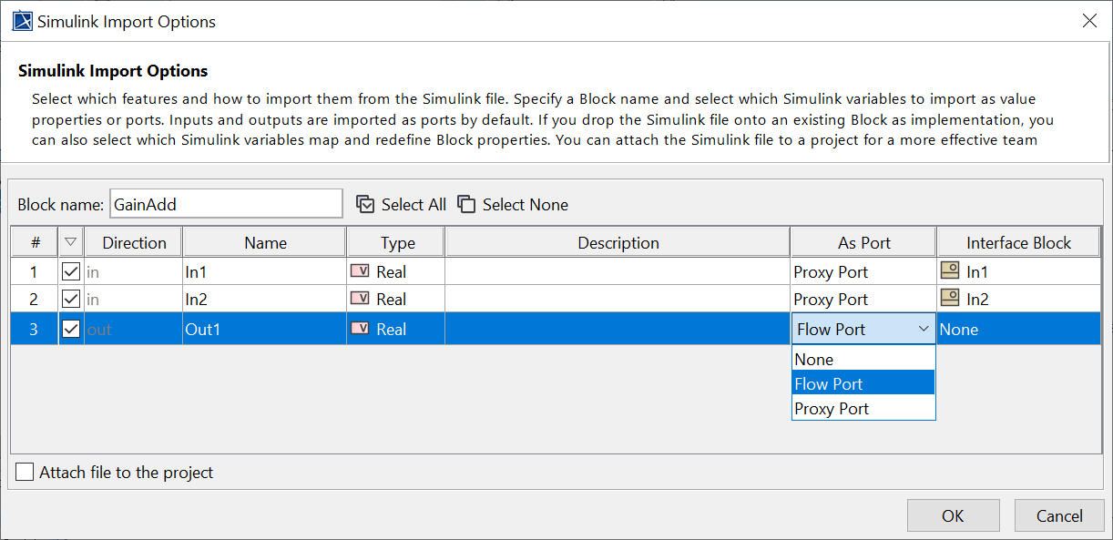
Task: Sort by the Name column header
Action: coord(265,243)
